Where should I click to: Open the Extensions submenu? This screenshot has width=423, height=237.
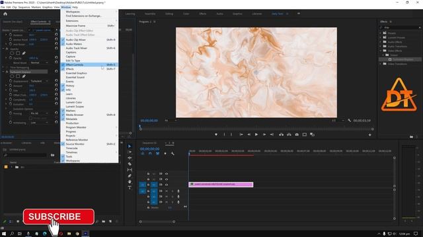[89, 20]
